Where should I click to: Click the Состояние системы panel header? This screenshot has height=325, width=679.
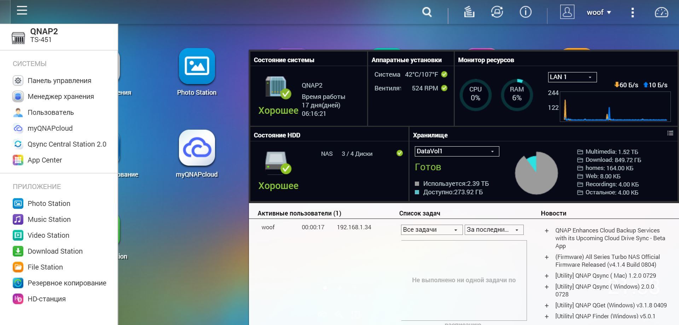(x=284, y=60)
